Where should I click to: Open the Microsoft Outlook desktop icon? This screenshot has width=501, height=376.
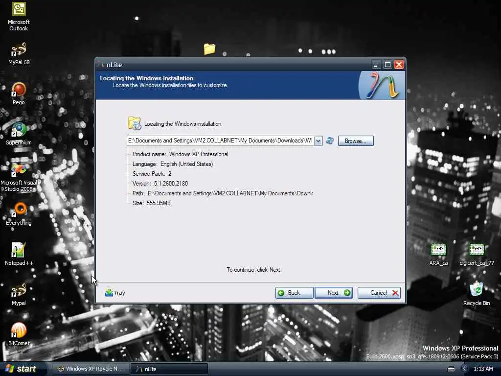pyautogui.click(x=19, y=17)
